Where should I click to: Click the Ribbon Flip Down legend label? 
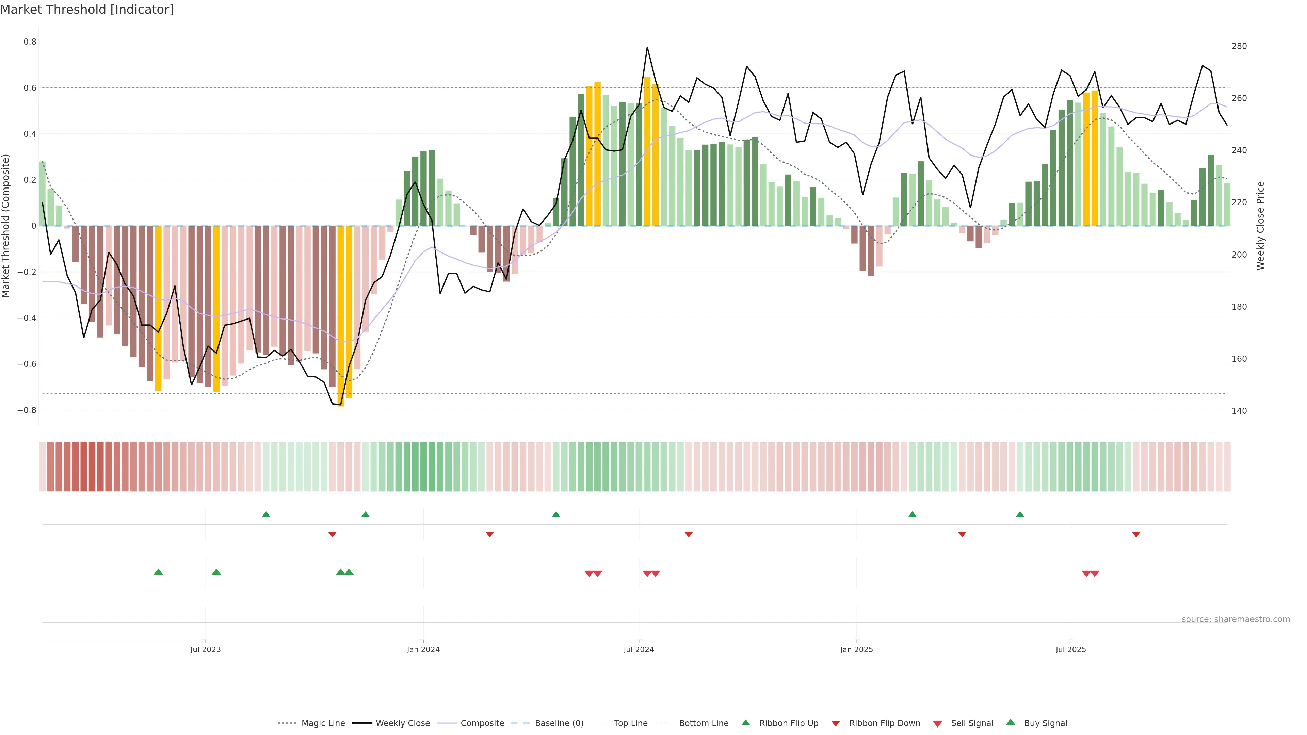(884, 723)
